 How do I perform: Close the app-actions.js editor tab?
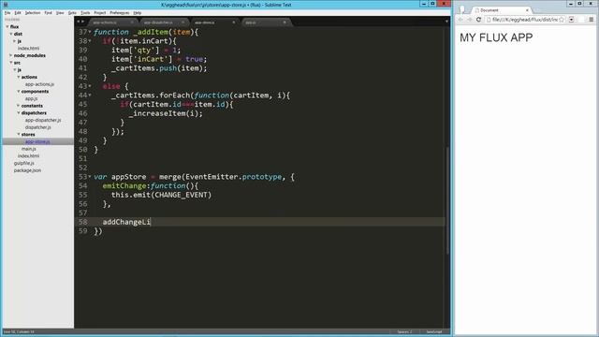[x=132, y=22]
